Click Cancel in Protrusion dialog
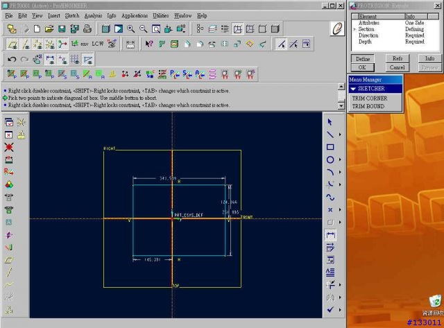This screenshot has height=328, width=444. pyautogui.click(x=397, y=67)
